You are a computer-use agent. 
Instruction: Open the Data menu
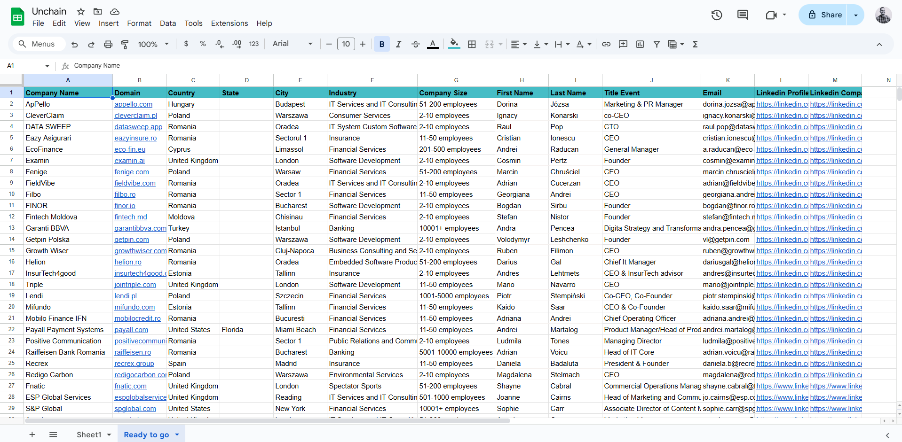coord(168,23)
